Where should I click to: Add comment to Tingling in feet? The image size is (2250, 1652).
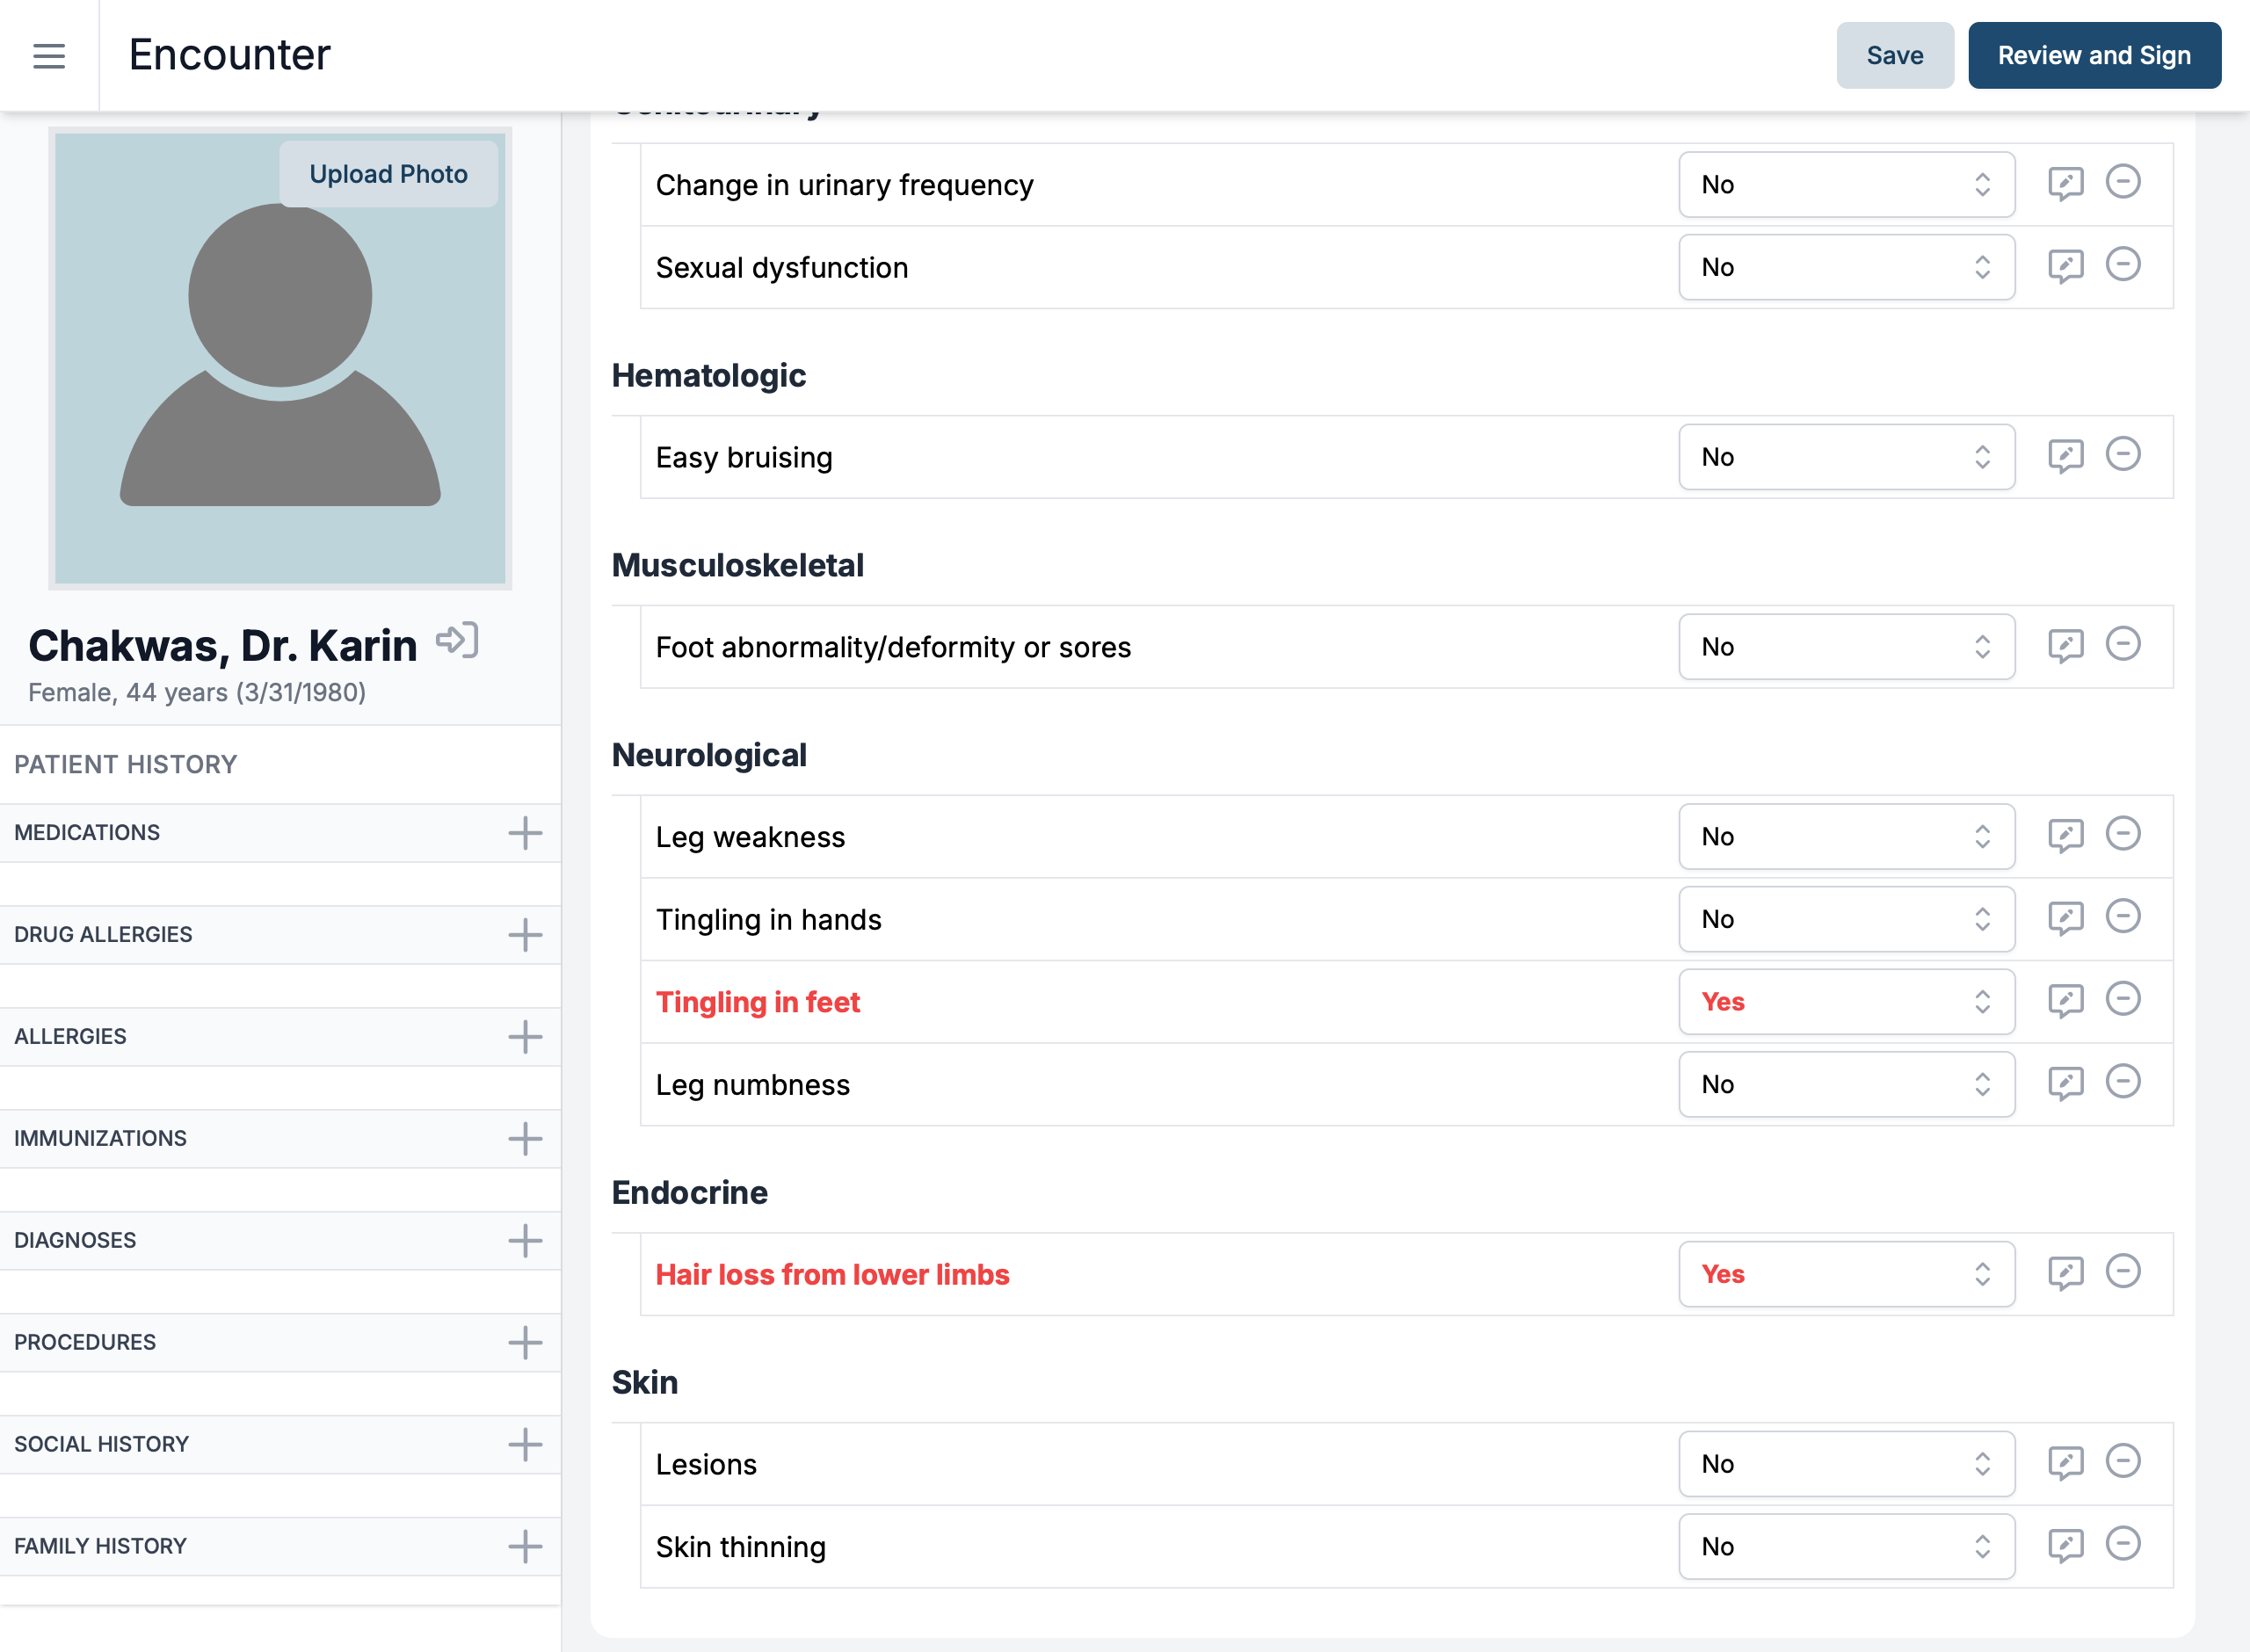[2065, 1001]
